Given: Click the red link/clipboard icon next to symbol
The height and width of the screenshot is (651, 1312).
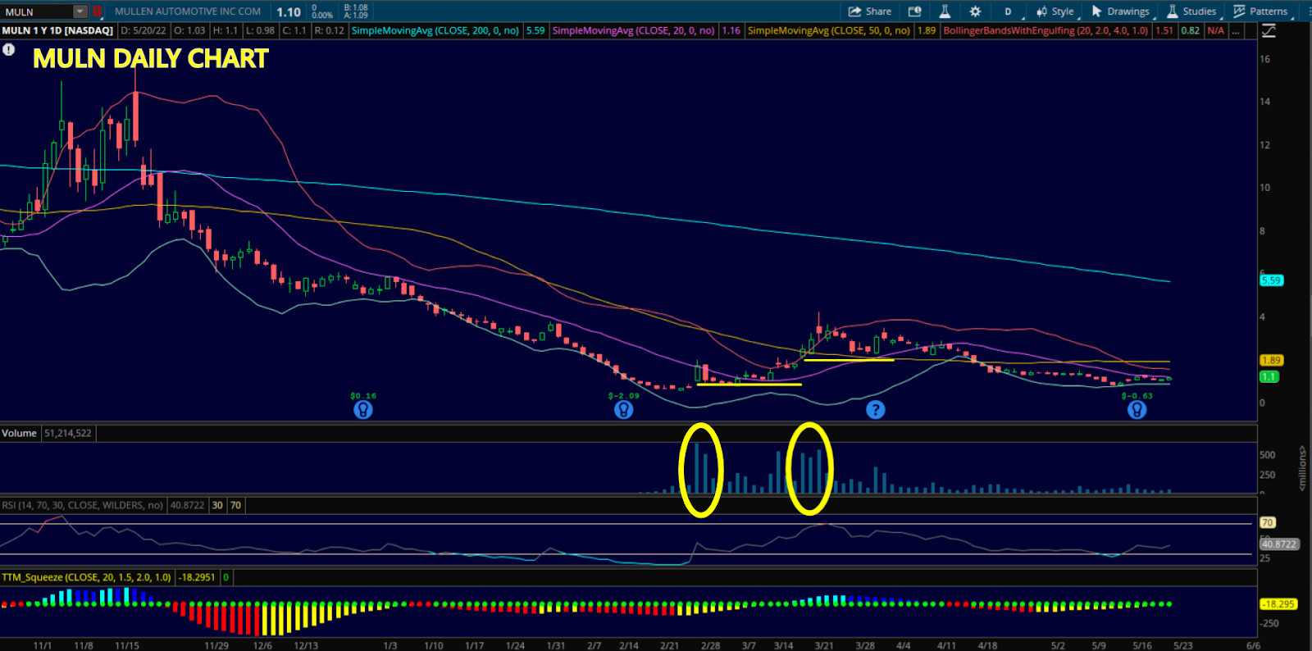Looking at the screenshot, I should pyautogui.click(x=97, y=11).
